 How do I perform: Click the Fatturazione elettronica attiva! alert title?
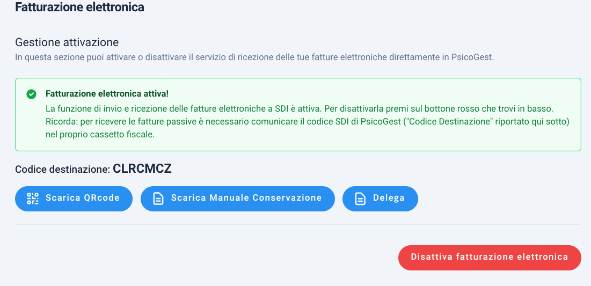pos(107,93)
